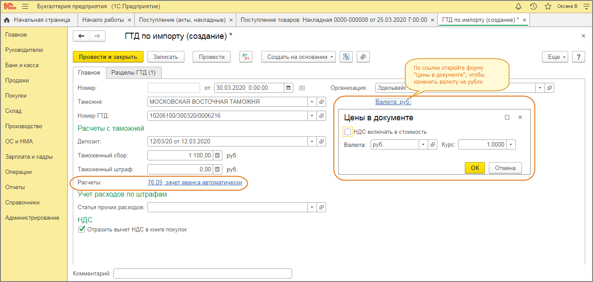Open calculator for Таможенный сбор field

[218, 155]
